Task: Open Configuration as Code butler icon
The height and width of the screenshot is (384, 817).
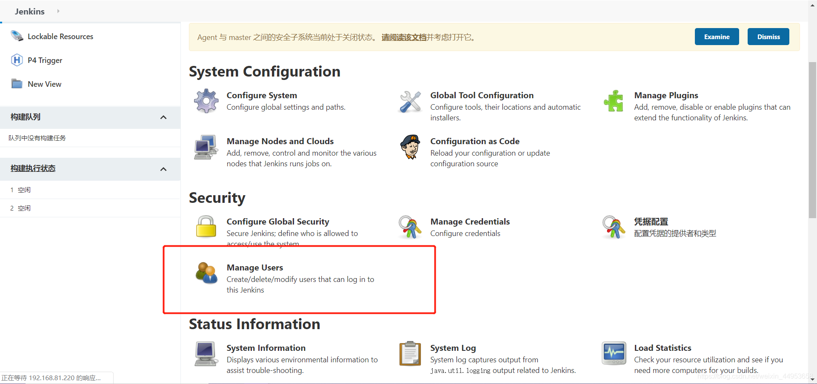Action: coord(410,147)
